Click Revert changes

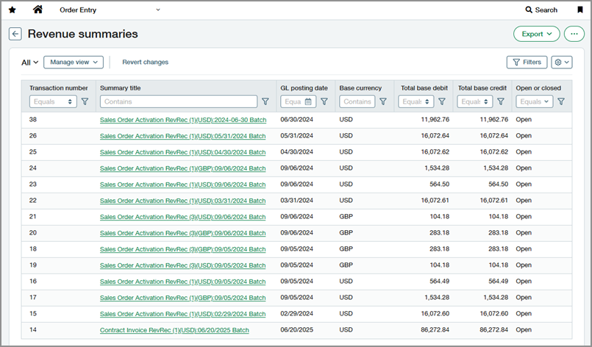coord(145,62)
